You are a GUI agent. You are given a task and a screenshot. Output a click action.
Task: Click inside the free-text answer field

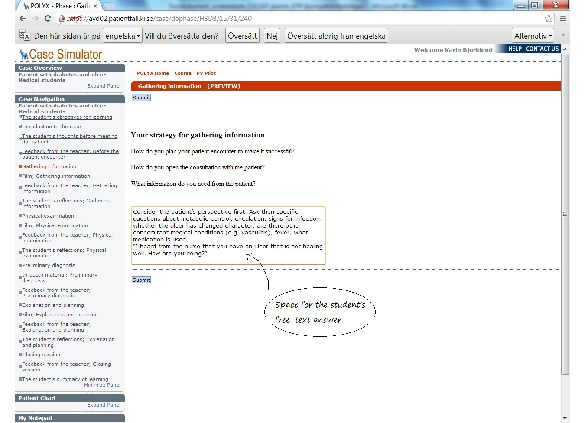[228, 236]
